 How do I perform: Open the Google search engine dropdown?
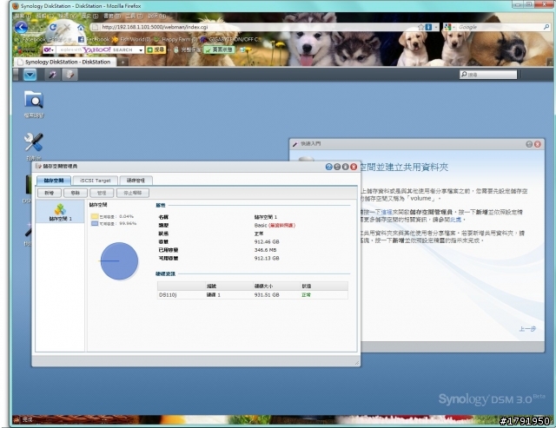449,27
